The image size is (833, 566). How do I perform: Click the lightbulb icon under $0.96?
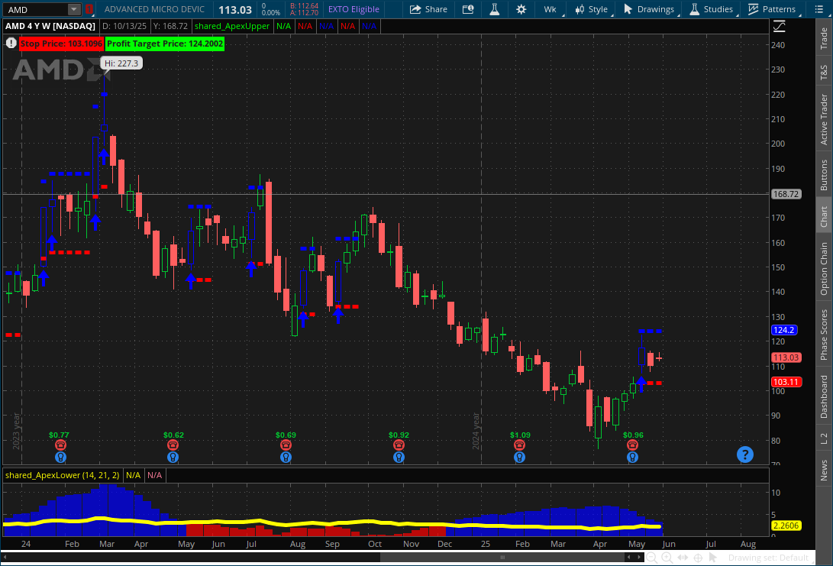[x=632, y=457]
